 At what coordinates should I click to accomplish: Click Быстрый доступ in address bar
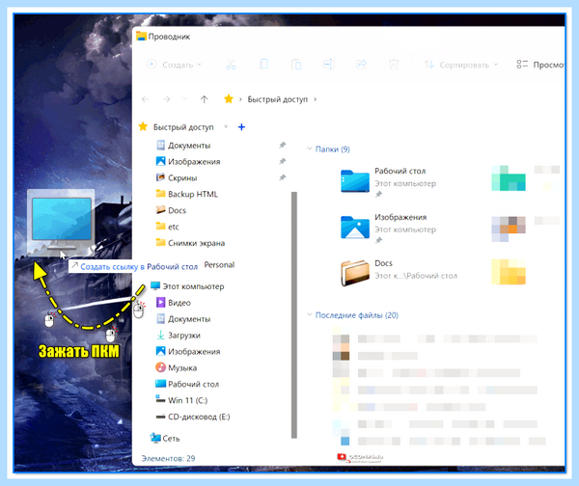pyautogui.click(x=277, y=99)
